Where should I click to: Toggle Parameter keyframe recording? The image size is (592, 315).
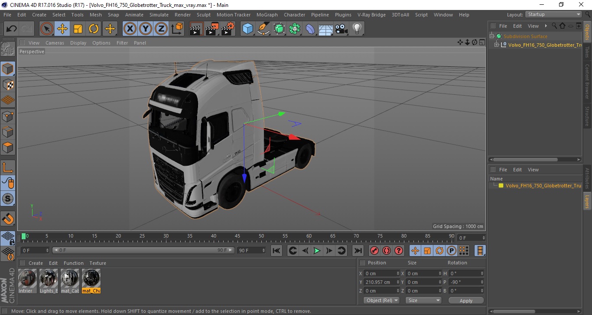tap(452, 251)
